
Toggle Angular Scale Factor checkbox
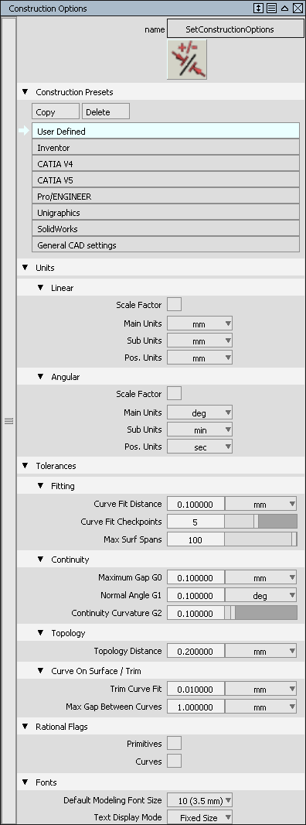[x=174, y=394]
